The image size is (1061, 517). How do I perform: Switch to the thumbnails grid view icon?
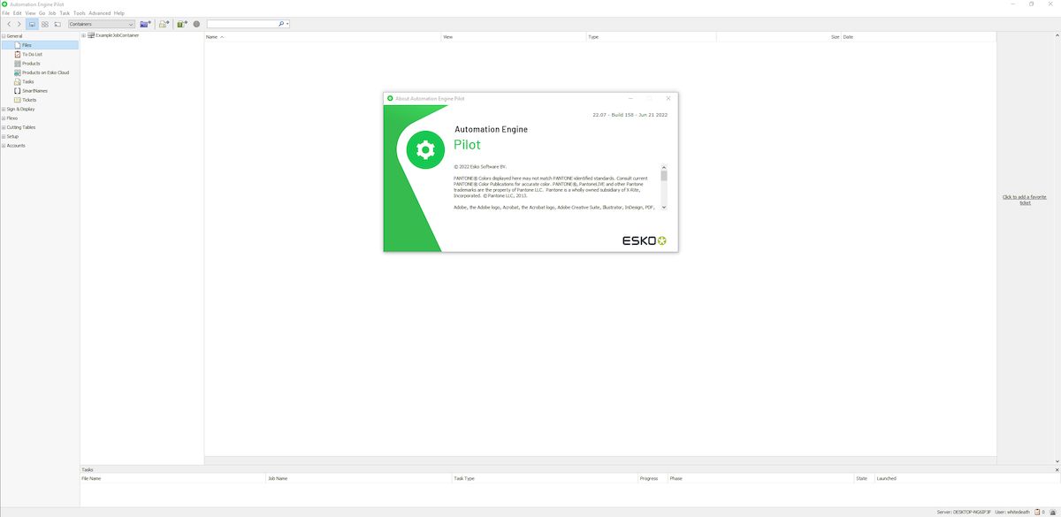[x=45, y=24]
